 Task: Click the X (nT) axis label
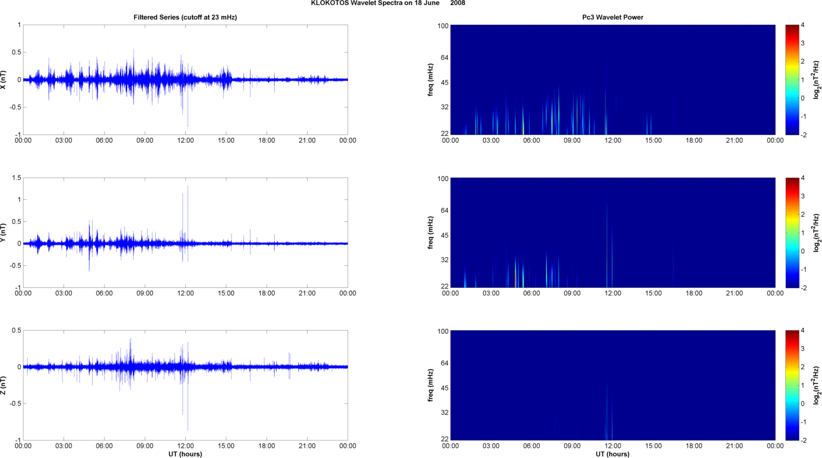(4, 80)
